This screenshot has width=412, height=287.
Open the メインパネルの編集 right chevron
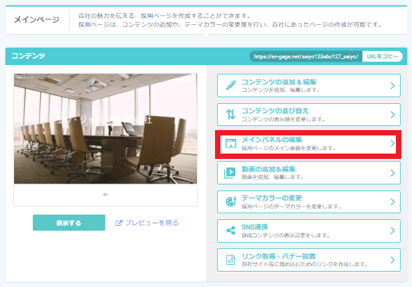point(393,144)
